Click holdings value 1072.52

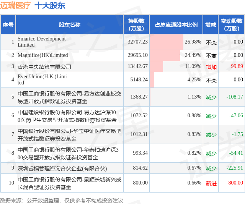pos(139,115)
